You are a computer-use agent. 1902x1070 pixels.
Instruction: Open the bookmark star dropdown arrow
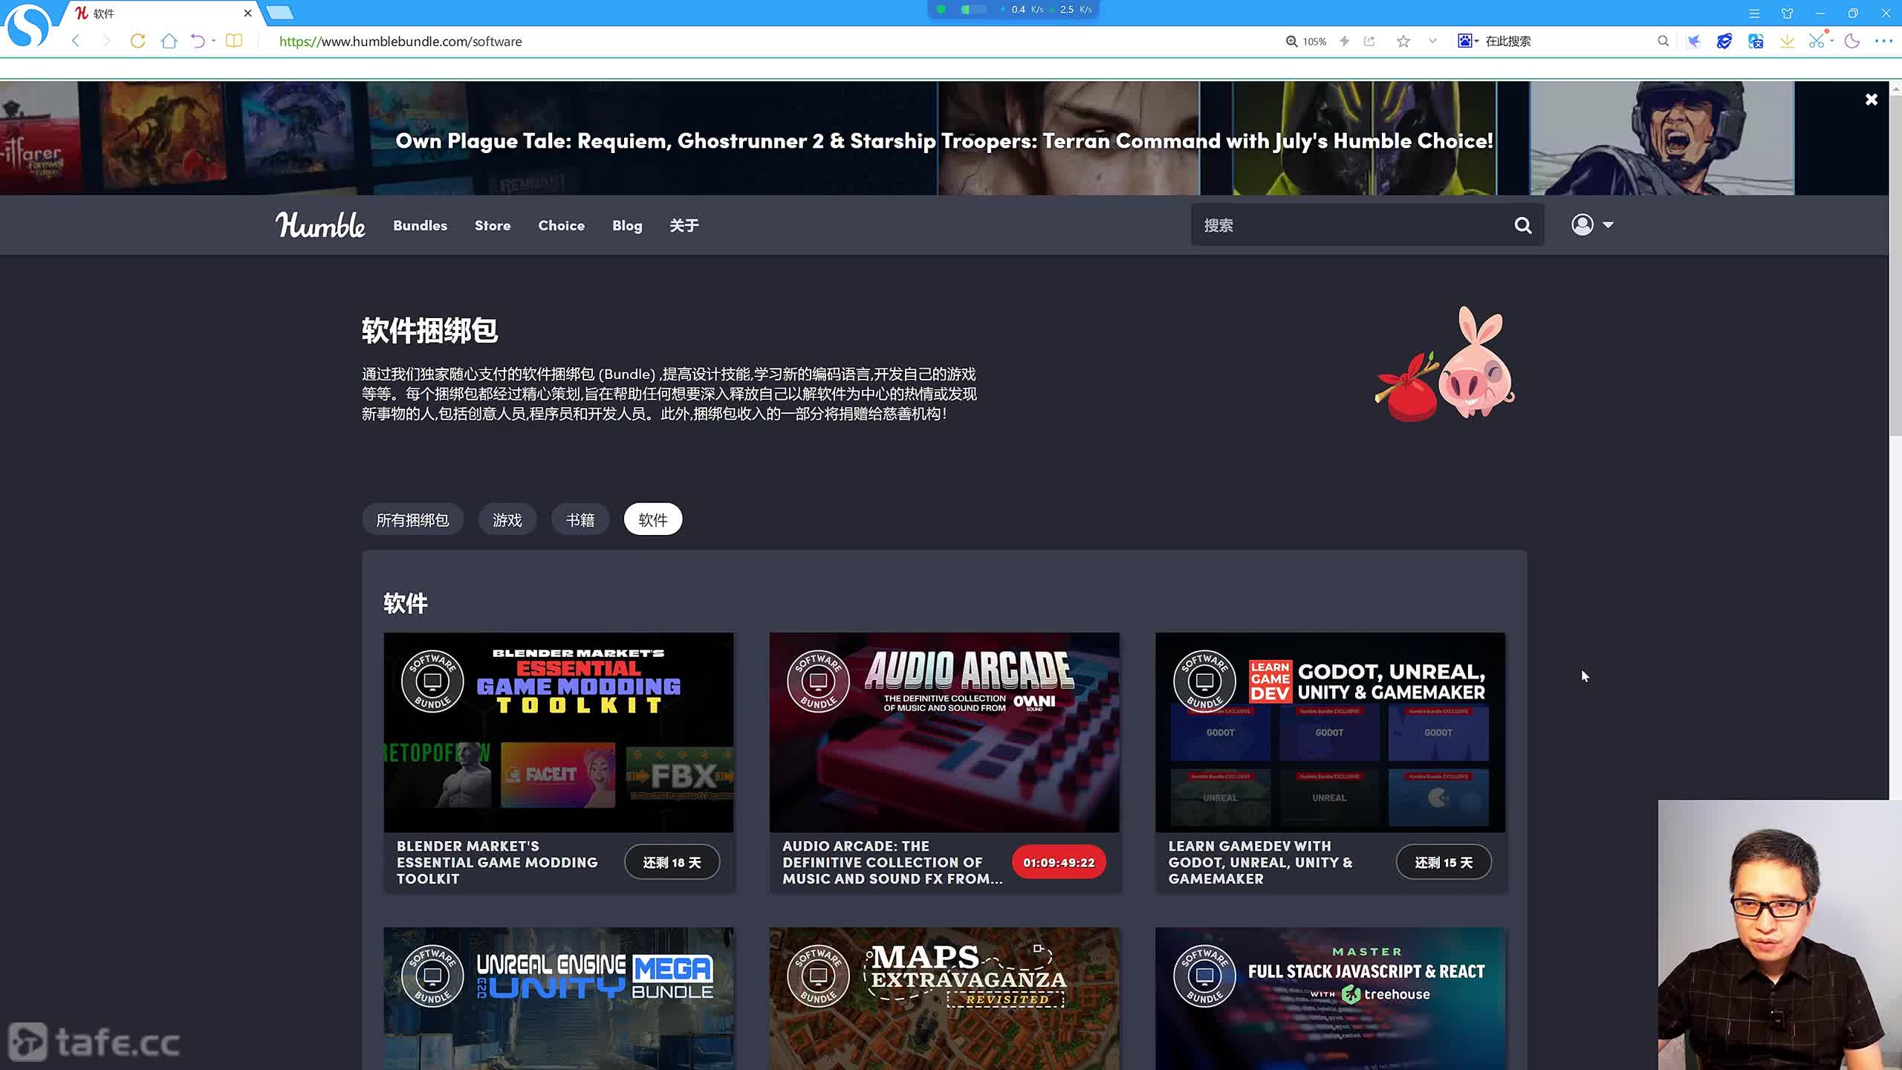pos(1432,42)
